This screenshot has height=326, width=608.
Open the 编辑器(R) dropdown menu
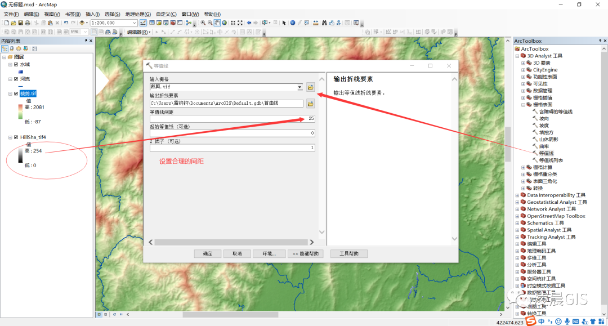click(x=139, y=32)
